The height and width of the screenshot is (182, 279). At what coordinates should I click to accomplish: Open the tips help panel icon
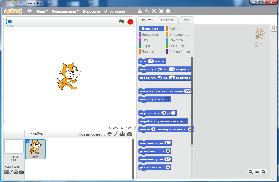click(x=274, y=27)
